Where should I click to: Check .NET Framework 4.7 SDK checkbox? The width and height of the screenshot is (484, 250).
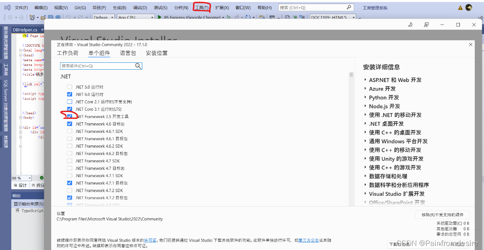coord(69,161)
